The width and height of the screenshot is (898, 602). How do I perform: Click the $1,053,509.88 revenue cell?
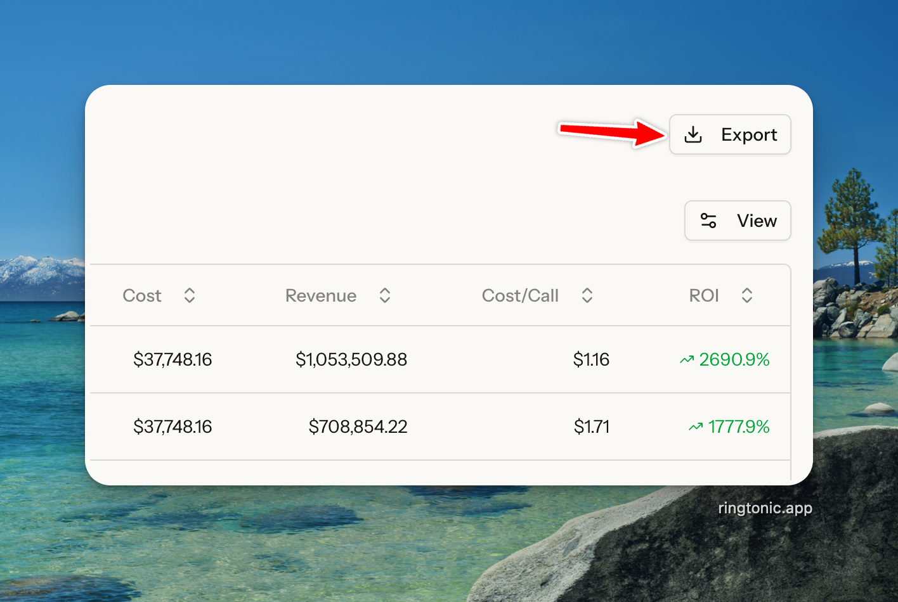coord(351,360)
